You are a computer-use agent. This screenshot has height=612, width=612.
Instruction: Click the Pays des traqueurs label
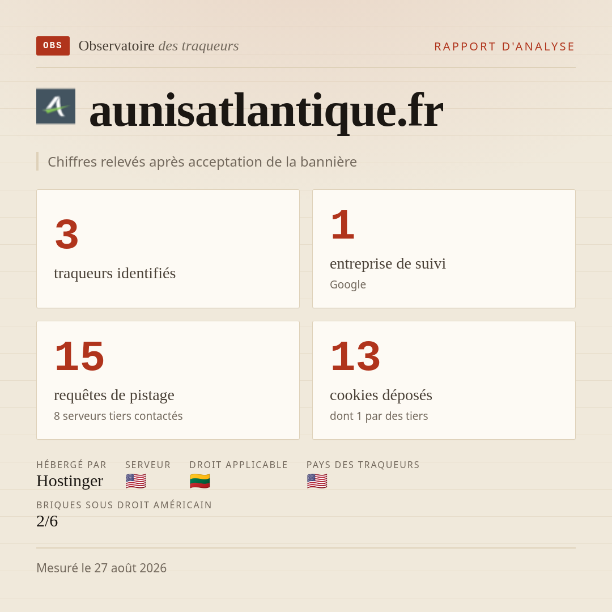[x=363, y=465]
